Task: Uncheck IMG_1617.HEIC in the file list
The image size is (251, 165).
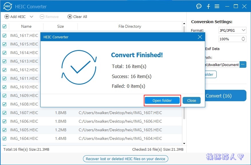Action: [x=4, y=35]
